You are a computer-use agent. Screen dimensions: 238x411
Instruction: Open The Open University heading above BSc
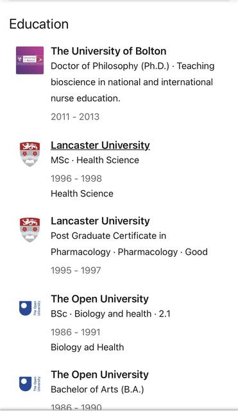100,299
